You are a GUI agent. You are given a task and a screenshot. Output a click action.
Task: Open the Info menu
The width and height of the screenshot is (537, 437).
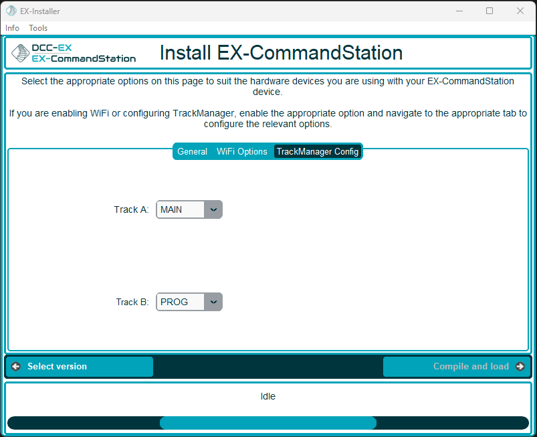(12, 28)
